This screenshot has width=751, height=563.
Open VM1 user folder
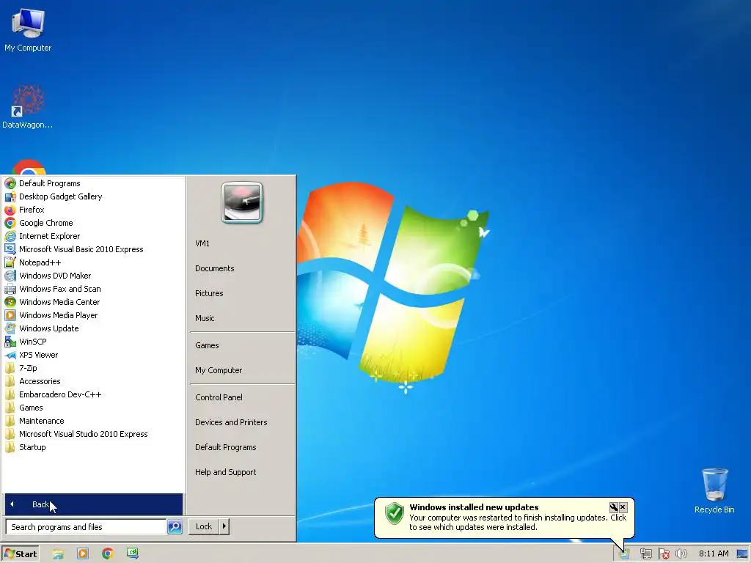(202, 243)
